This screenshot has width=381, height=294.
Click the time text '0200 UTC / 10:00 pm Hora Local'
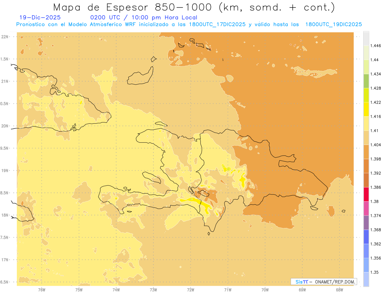144,18
